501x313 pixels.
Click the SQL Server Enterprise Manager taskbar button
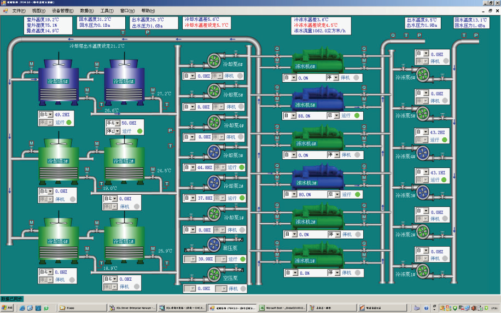click(133, 308)
